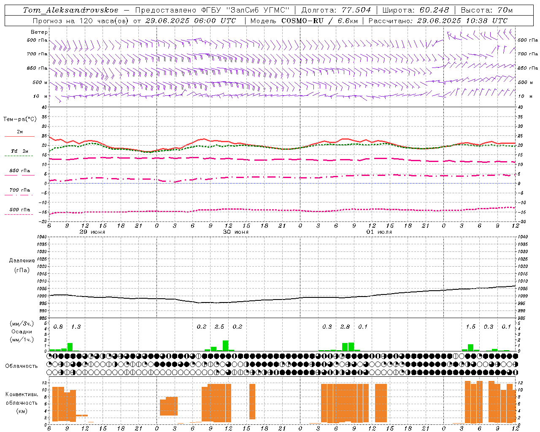Click the "(гПа)" unit under Давление
The width and height of the screenshot is (540, 432).
coord(22,270)
